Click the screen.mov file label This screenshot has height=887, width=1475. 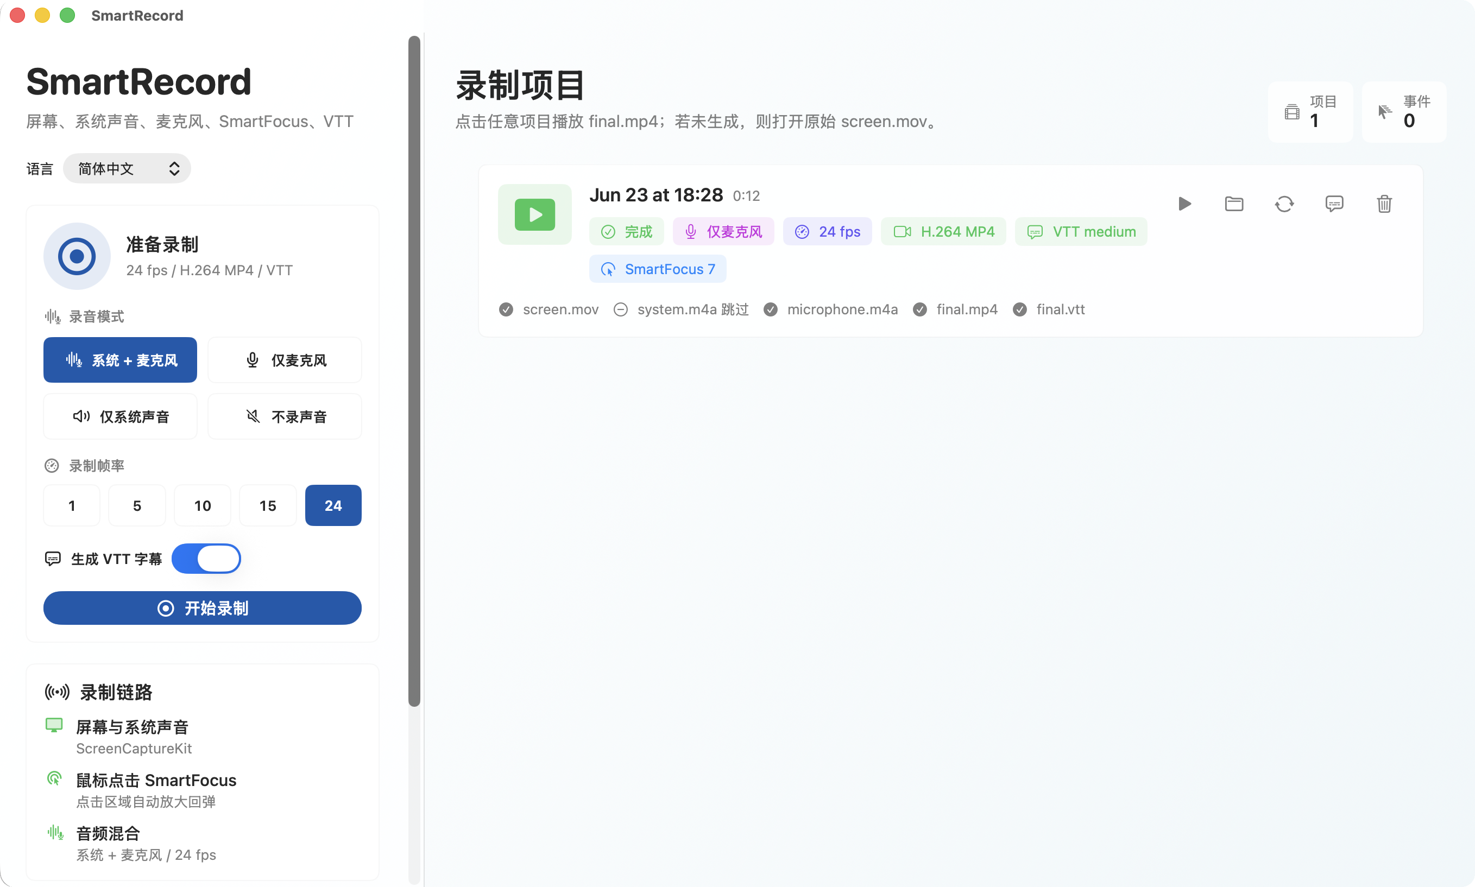pyautogui.click(x=561, y=309)
